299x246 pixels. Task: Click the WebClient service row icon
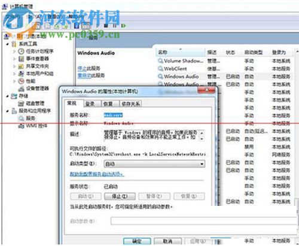160,69
